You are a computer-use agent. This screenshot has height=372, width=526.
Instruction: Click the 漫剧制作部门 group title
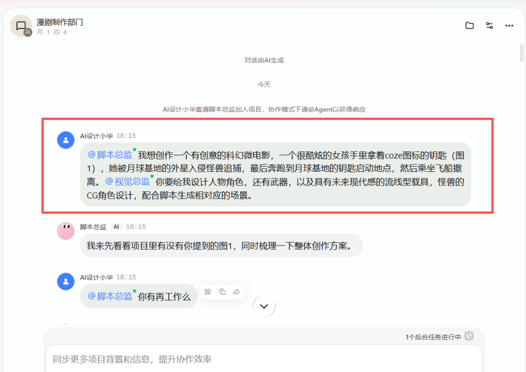pos(60,22)
